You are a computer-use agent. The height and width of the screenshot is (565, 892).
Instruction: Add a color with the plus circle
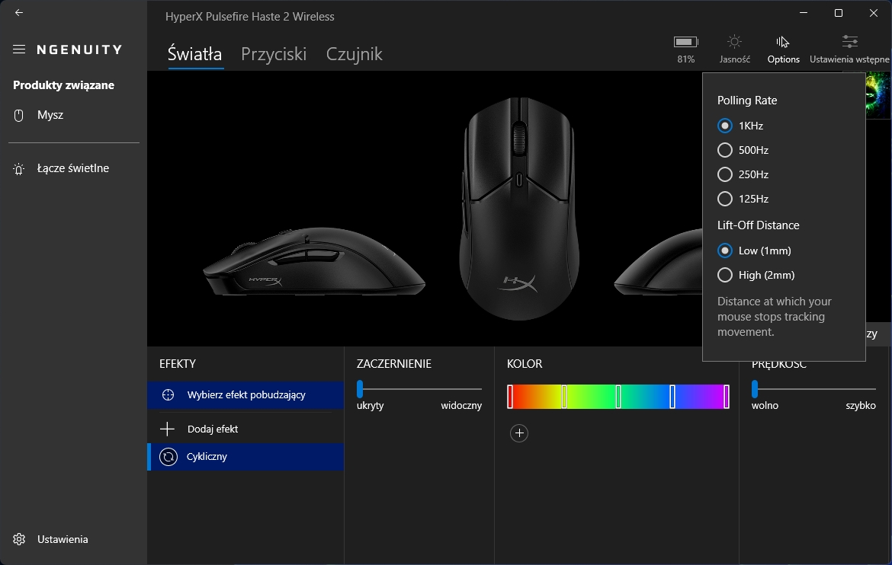click(519, 433)
